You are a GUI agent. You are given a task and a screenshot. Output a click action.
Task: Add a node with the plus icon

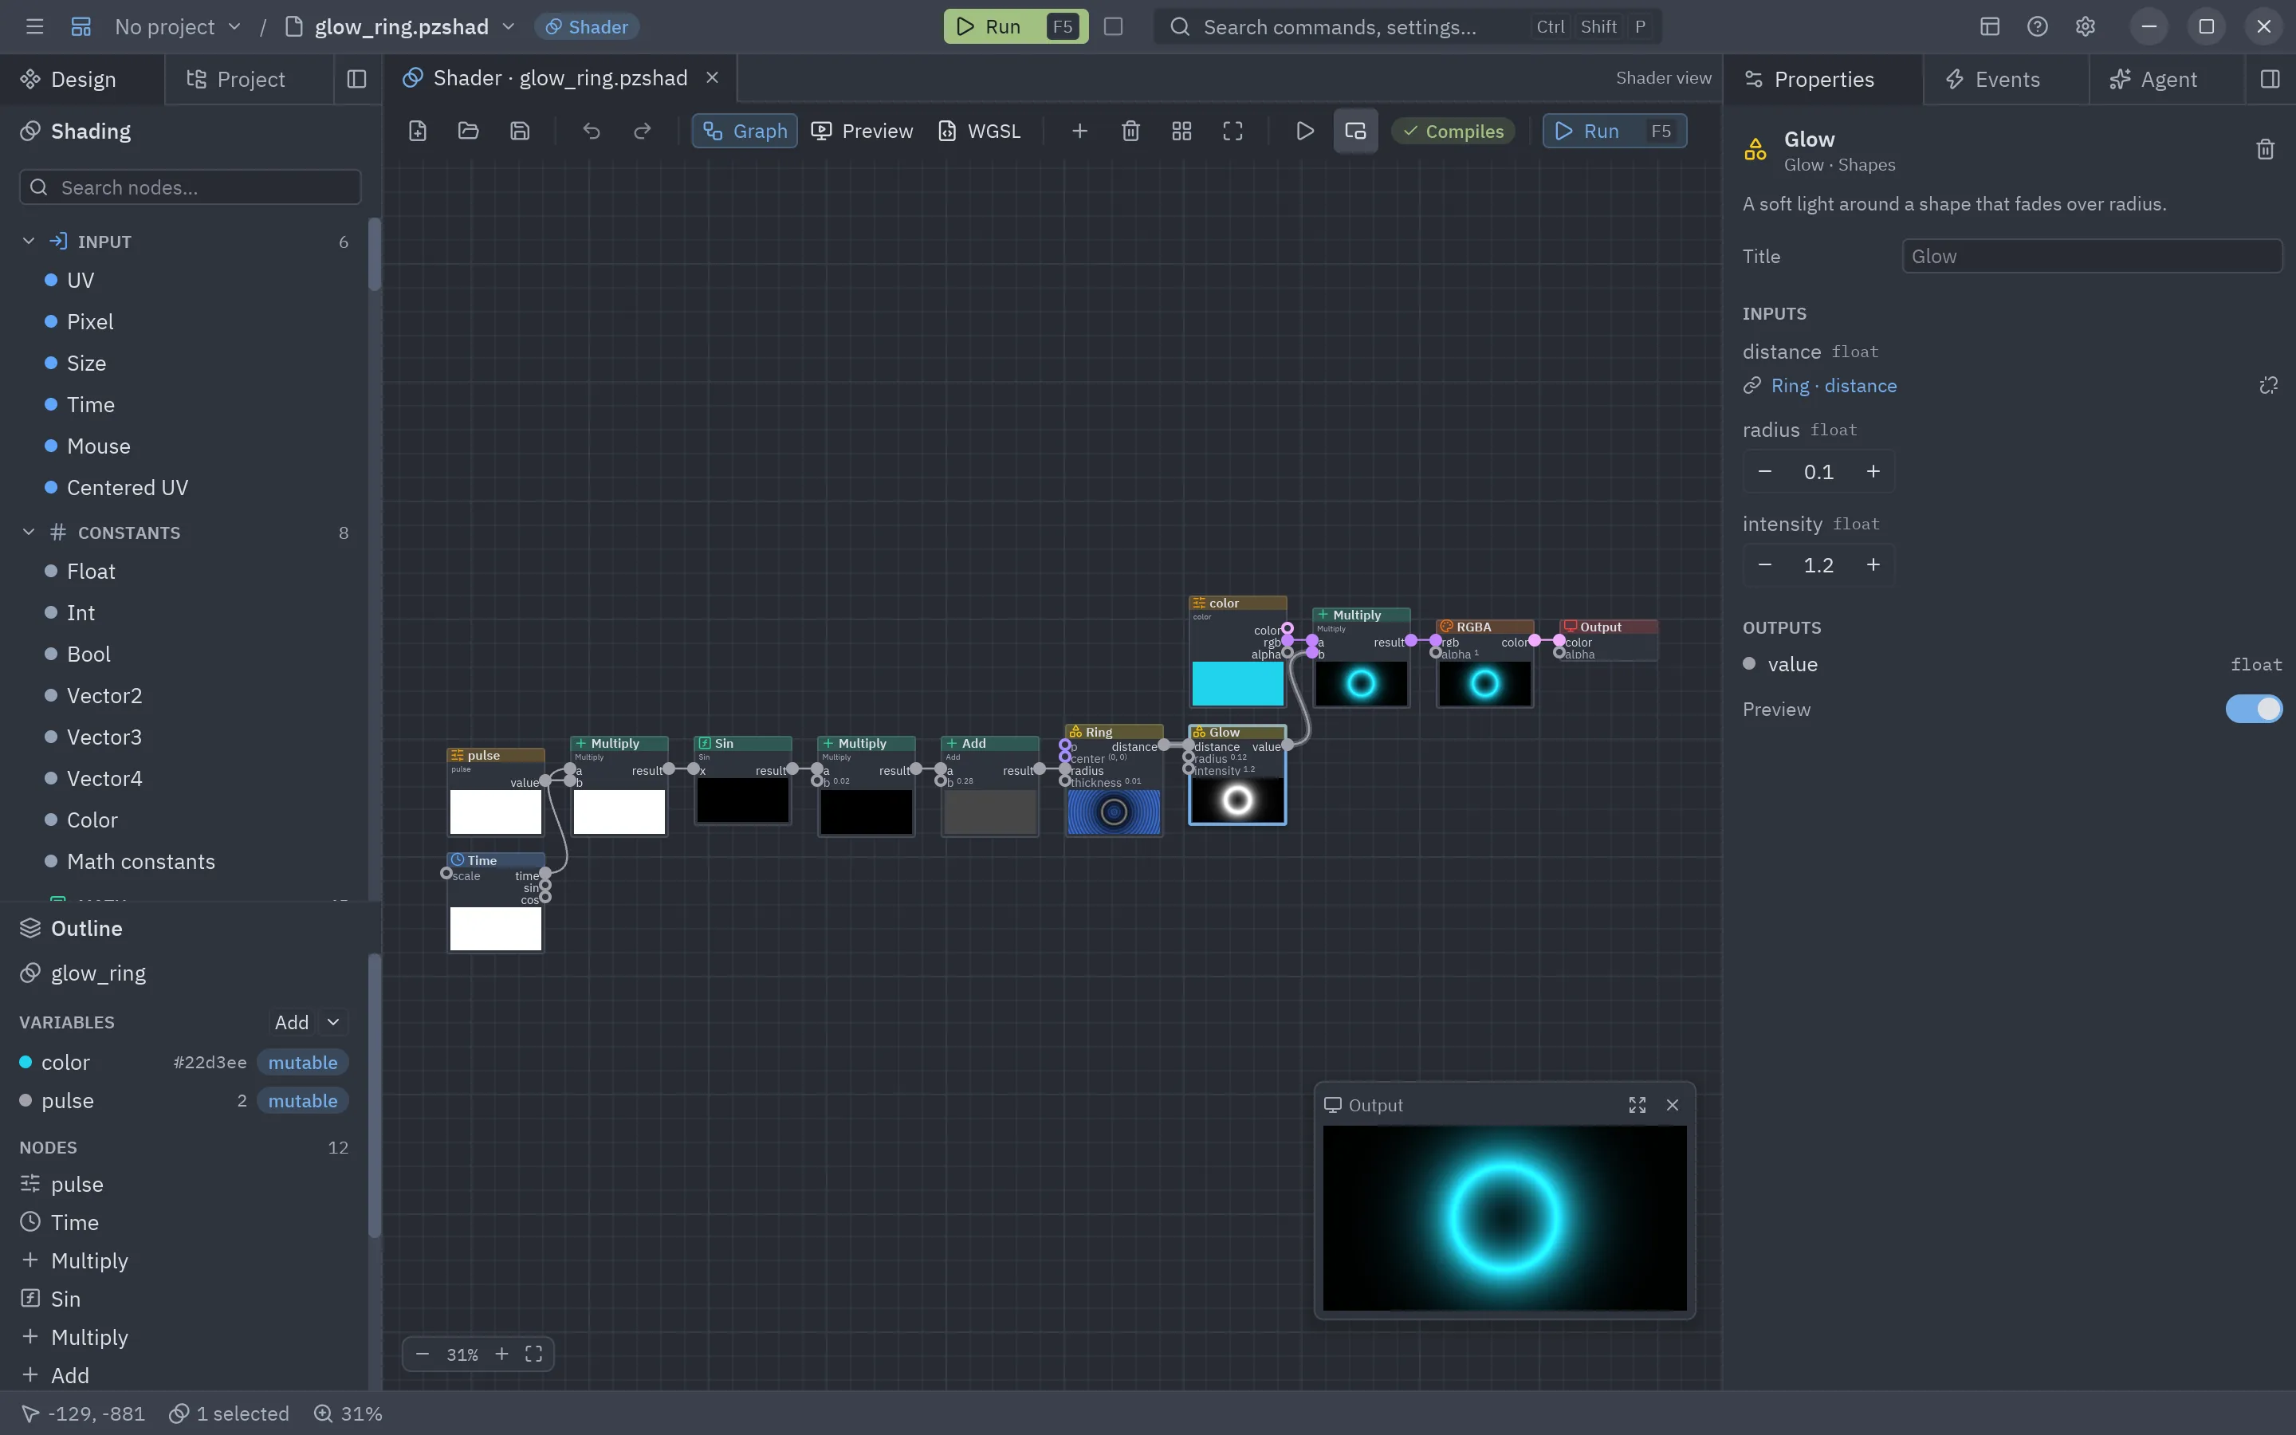pyautogui.click(x=1079, y=131)
